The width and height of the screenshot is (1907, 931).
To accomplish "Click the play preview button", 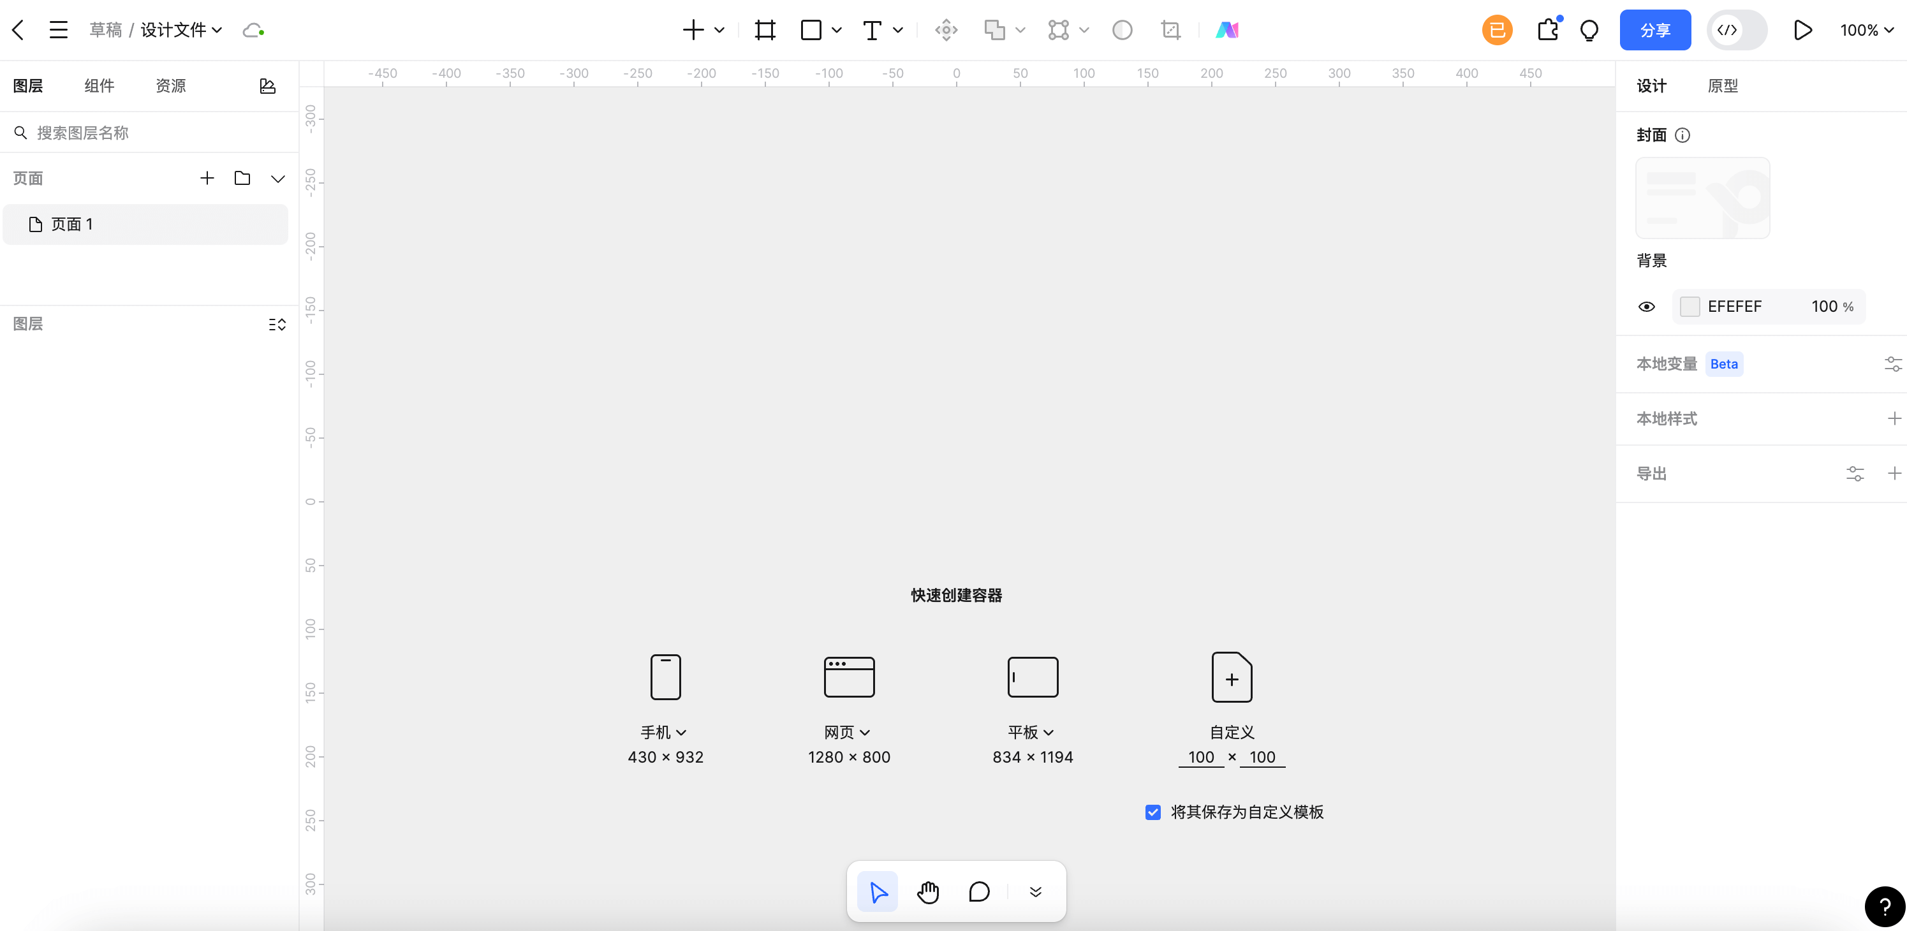I will pos(1802,31).
